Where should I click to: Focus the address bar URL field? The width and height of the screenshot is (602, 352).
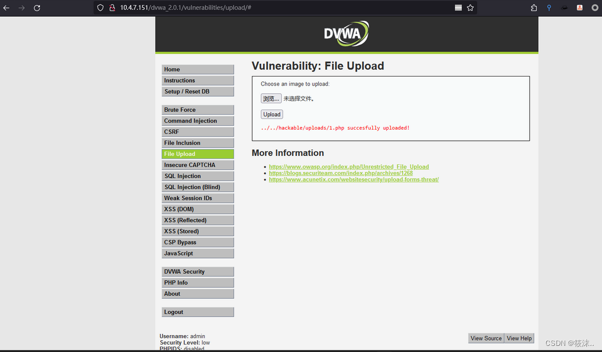click(285, 8)
